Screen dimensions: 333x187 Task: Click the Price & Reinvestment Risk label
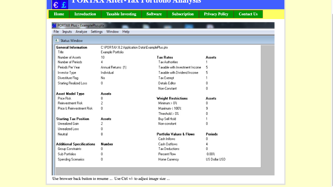pyautogui.click(x=75, y=108)
